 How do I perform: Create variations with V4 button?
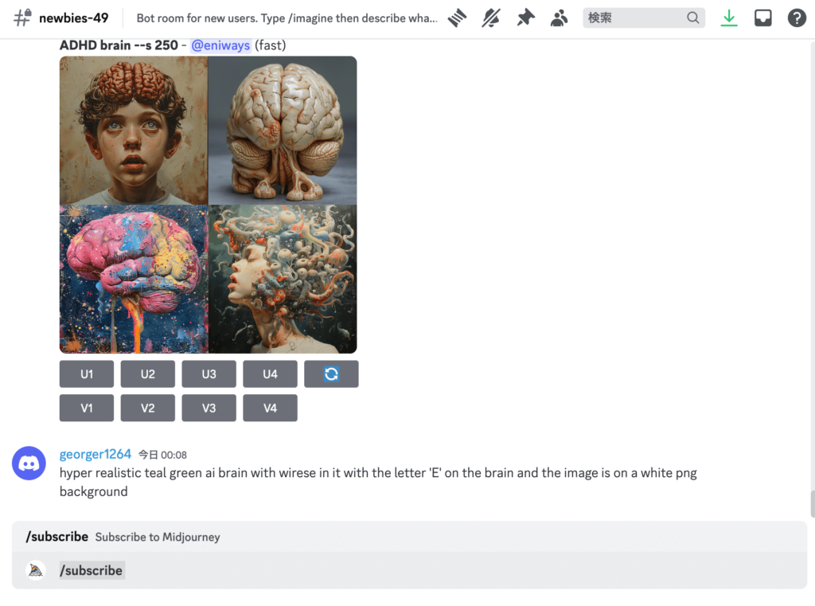point(270,408)
